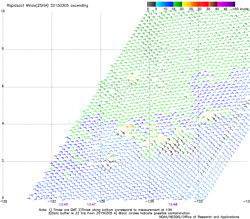Click the yellow 20-25 knots color swatch
The image size is (250, 219).
pos(186,4)
